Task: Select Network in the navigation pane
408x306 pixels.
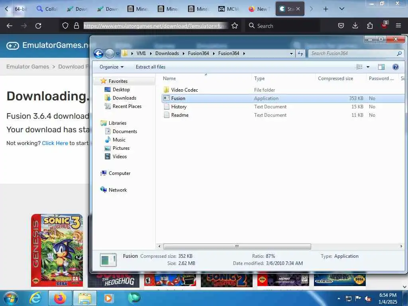Action: click(x=118, y=190)
